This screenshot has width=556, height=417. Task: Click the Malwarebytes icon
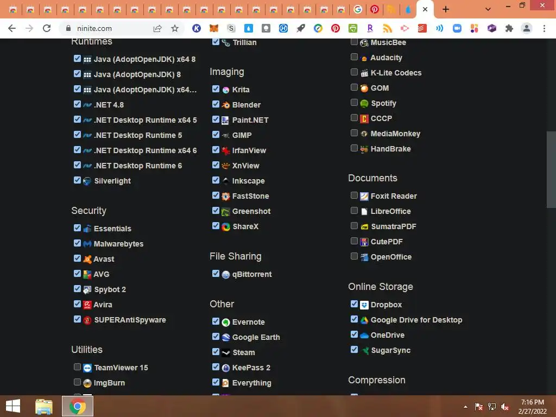click(x=87, y=244)
